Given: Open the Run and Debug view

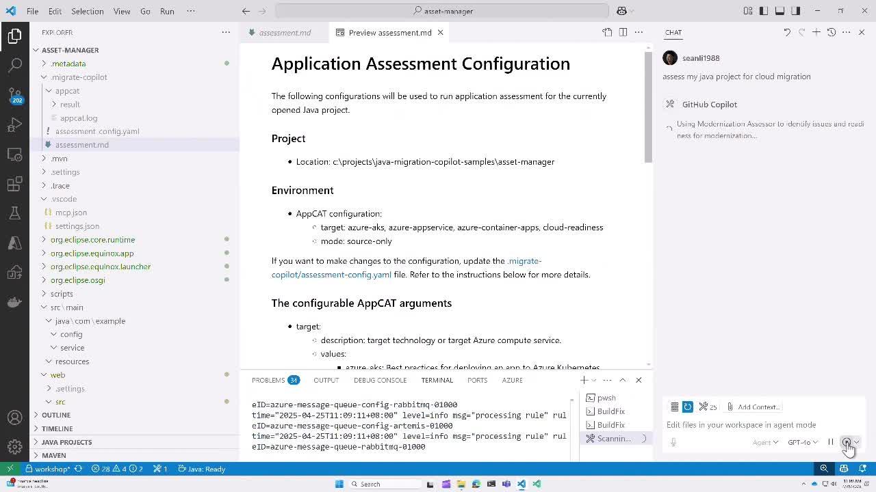Looking at the screenshot, I should pos(15,124).
